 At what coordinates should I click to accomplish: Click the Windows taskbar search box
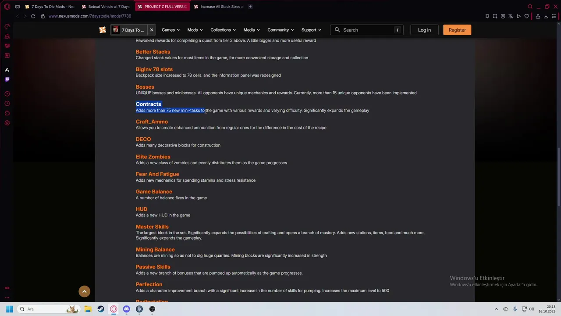coord(48,309)
